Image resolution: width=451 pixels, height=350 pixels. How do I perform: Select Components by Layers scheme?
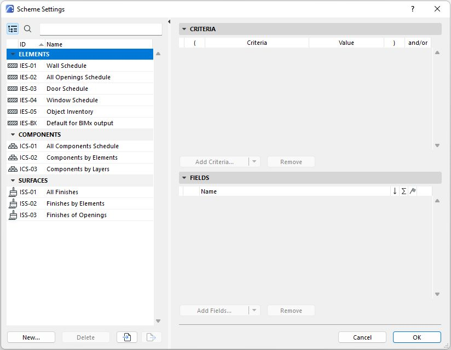tap(80, 169)
